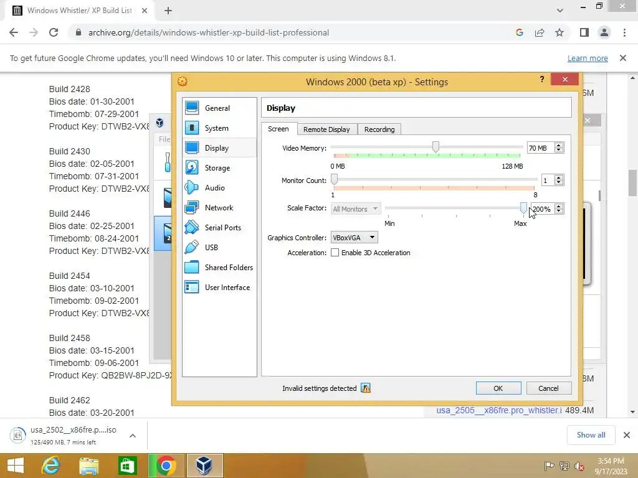Go back in Chrome
The width and height of the screenshot is (638, 478).
pyautogui.click(x=14, y=32)
